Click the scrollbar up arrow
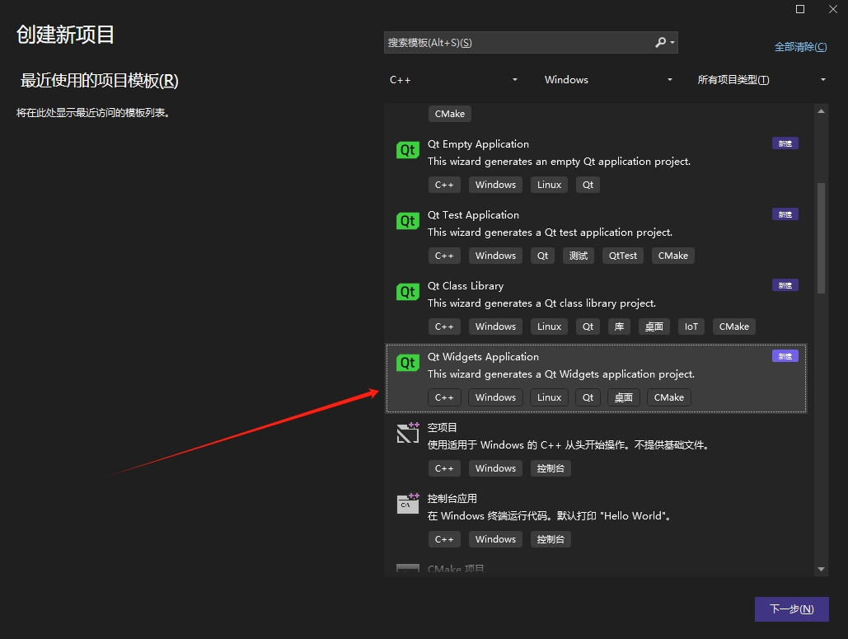Image resolution: width=848 pixels, height=639 pixels. [x=821, y=111]
